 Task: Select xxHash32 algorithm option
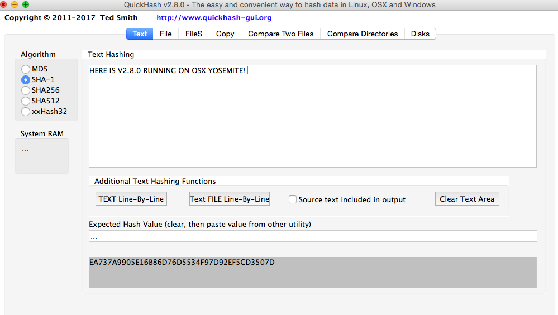[x=26, y=111]
